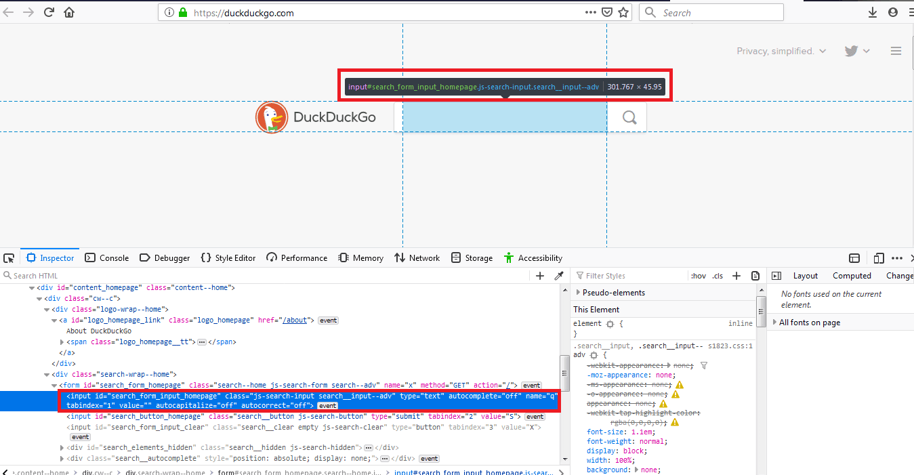Toggle responsive design mode
914x475 pixels.
[878, 257]
